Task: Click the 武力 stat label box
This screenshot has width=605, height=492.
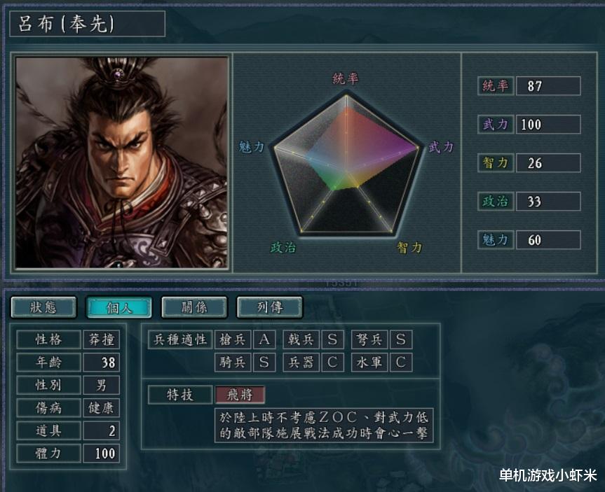Action: [x=496, y=124]
